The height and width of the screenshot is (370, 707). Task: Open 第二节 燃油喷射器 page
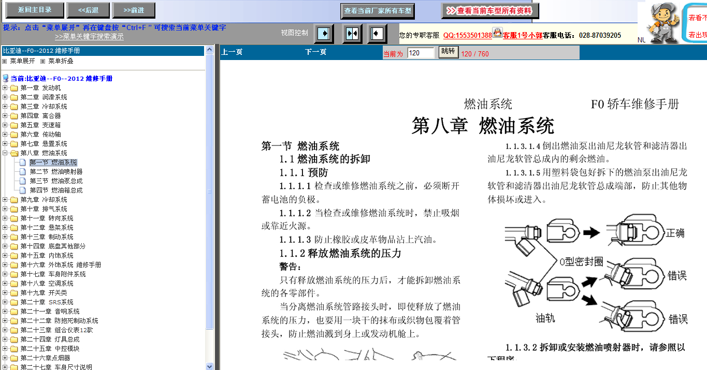coord(56,172)
